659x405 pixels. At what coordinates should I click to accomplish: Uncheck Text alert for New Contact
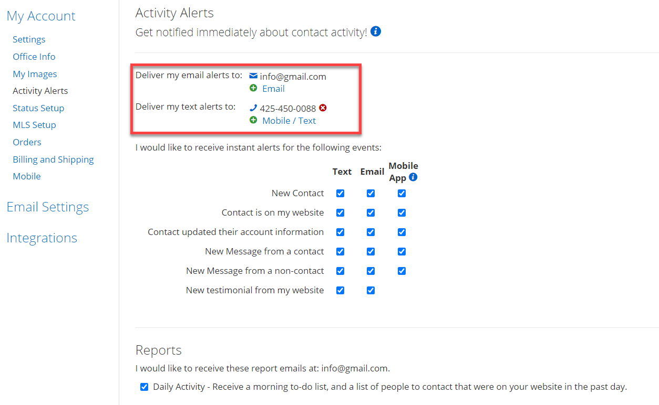(341, 193)
